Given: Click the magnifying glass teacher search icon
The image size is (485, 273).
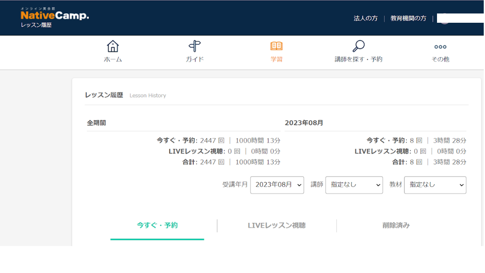Looking at the screenshot, I should pos(358,46).
